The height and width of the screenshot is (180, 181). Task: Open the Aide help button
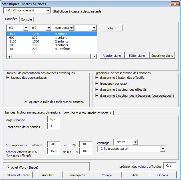(135, 175)
